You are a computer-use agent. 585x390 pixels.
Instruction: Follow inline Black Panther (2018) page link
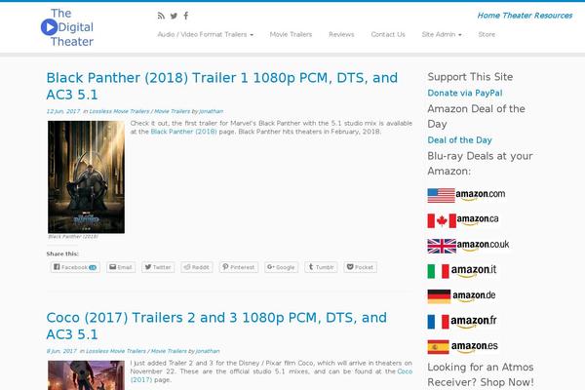tap(183, 132)
